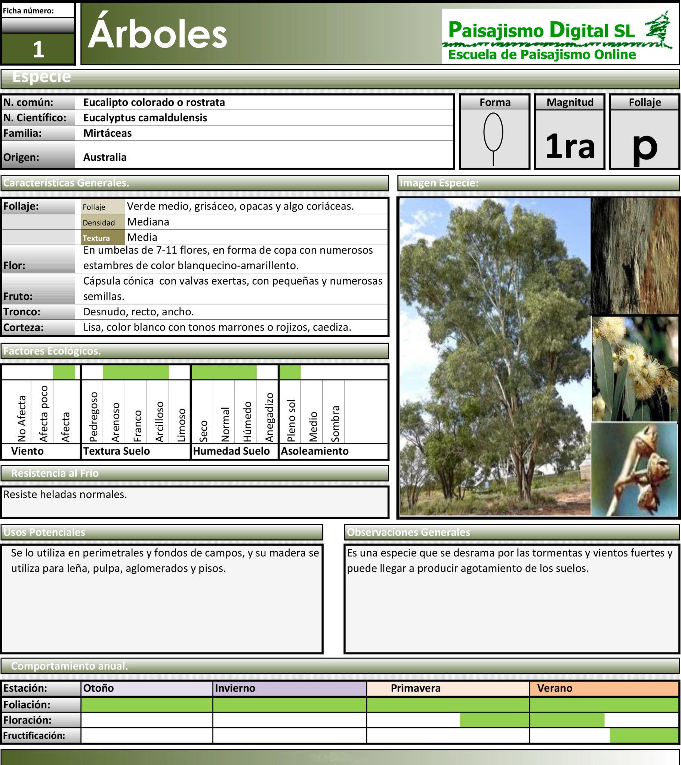681x765 pixels.
Task: Open the yellow eucalyptus flower photo
Action: click(635, 369)
